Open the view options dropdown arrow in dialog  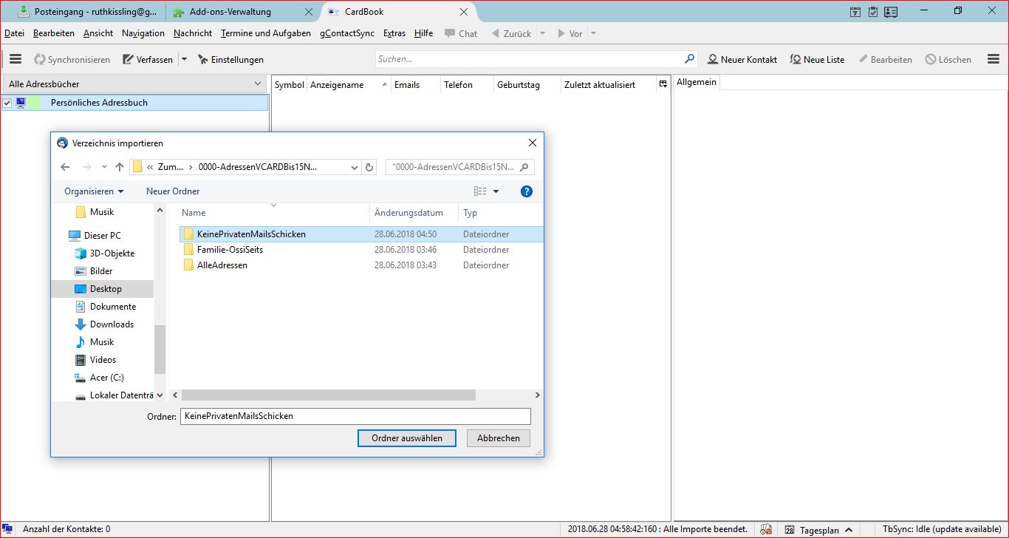(496, 191)
